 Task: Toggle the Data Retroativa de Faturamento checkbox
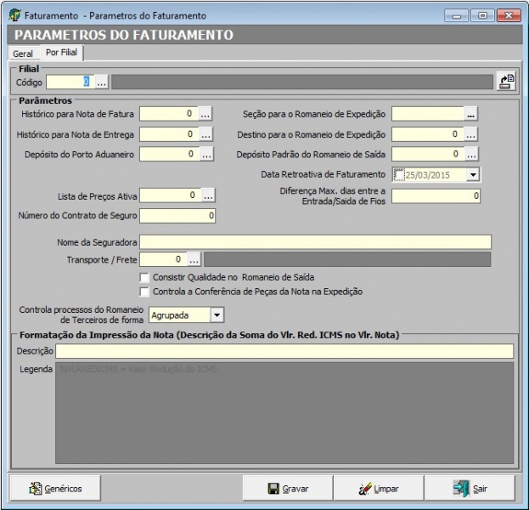[400, 175]
